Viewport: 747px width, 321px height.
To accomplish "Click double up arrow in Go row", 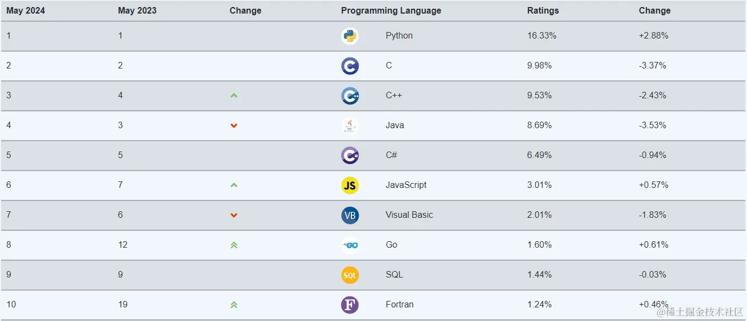I will (234, 245).
